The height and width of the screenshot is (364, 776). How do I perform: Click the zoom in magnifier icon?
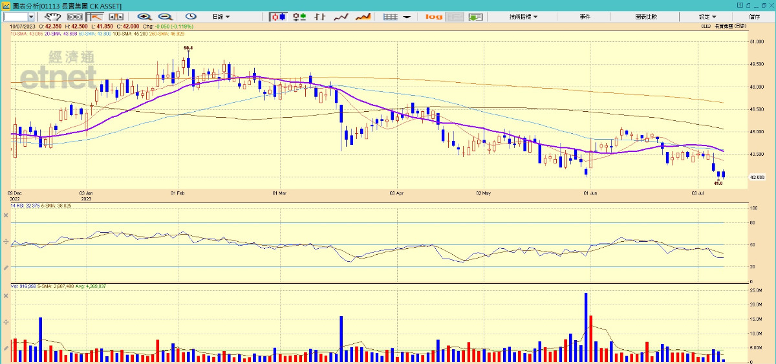pos(144,17)
